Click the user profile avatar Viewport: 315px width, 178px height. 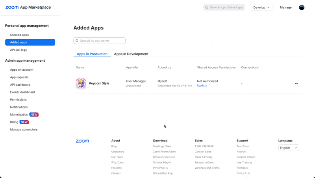pos(302,7)
